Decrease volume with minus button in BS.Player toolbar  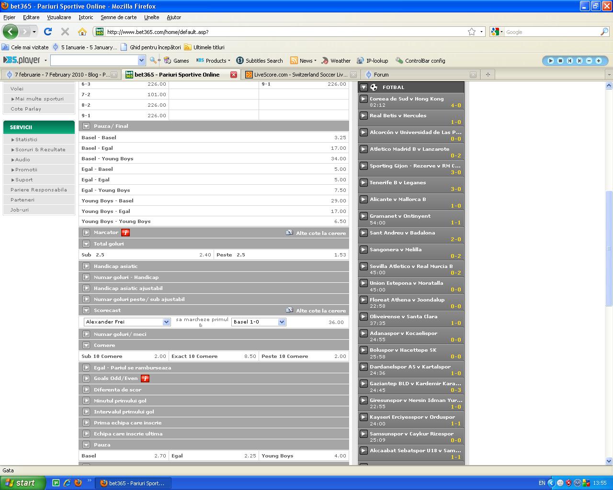click(x=589, y=61)
